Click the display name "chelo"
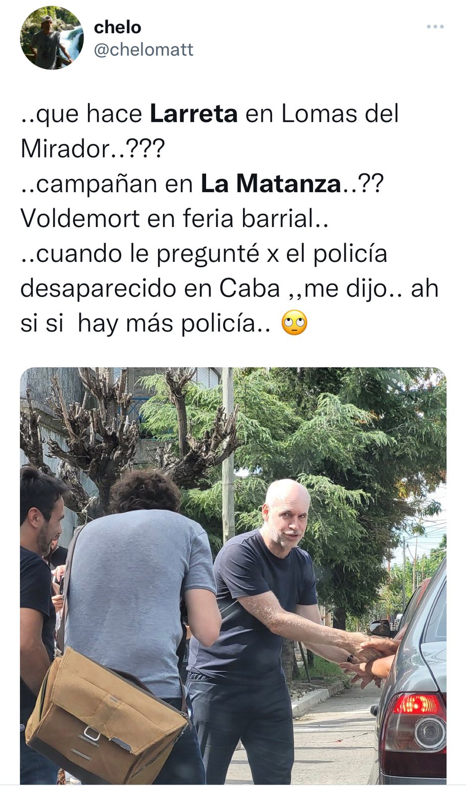 pyautogui.click(x=118, y=27)
